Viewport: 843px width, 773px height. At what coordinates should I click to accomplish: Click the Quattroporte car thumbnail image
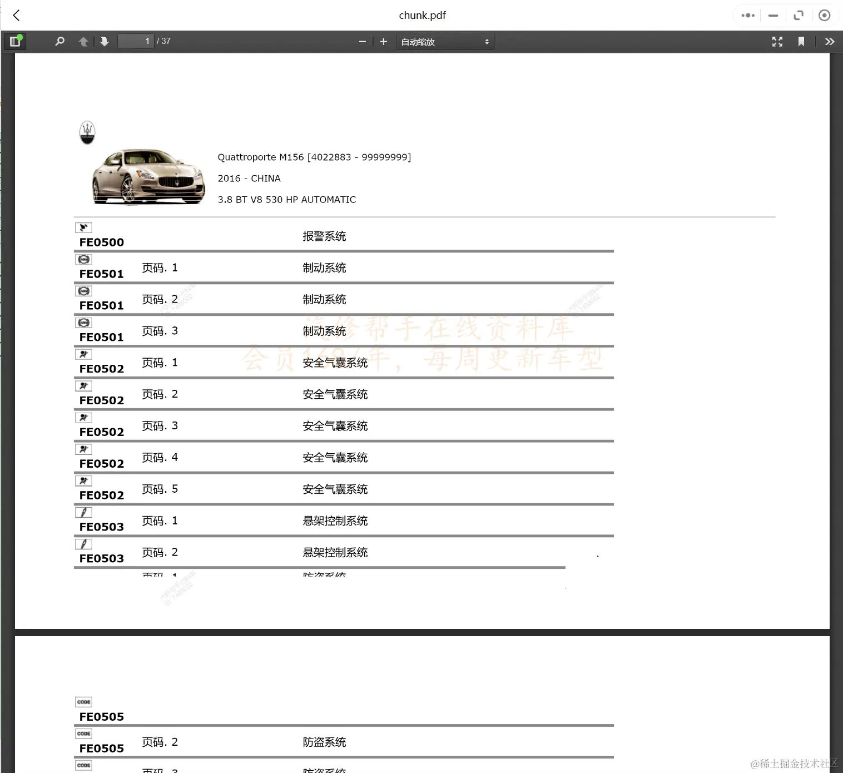tap(148, 177)
